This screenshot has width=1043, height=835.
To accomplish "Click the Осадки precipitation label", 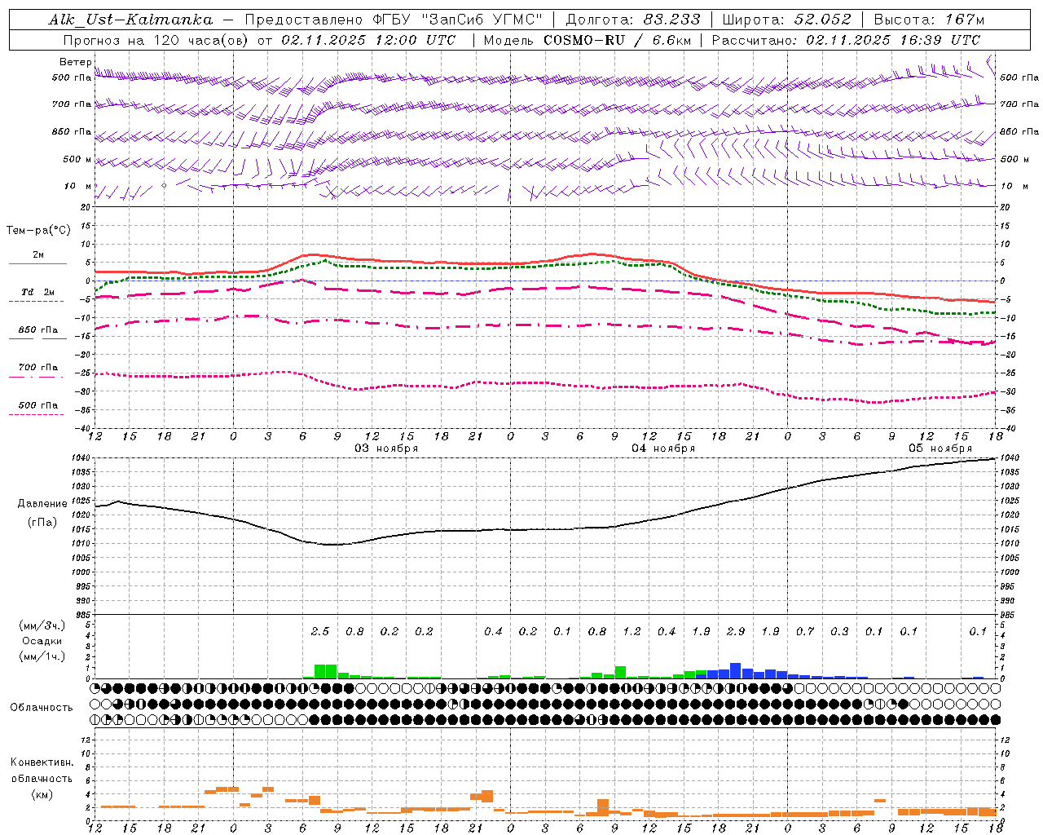I will (x=42, y=641).
